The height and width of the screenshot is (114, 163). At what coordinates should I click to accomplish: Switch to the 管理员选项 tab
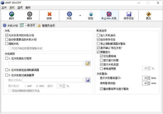[46, 25]
